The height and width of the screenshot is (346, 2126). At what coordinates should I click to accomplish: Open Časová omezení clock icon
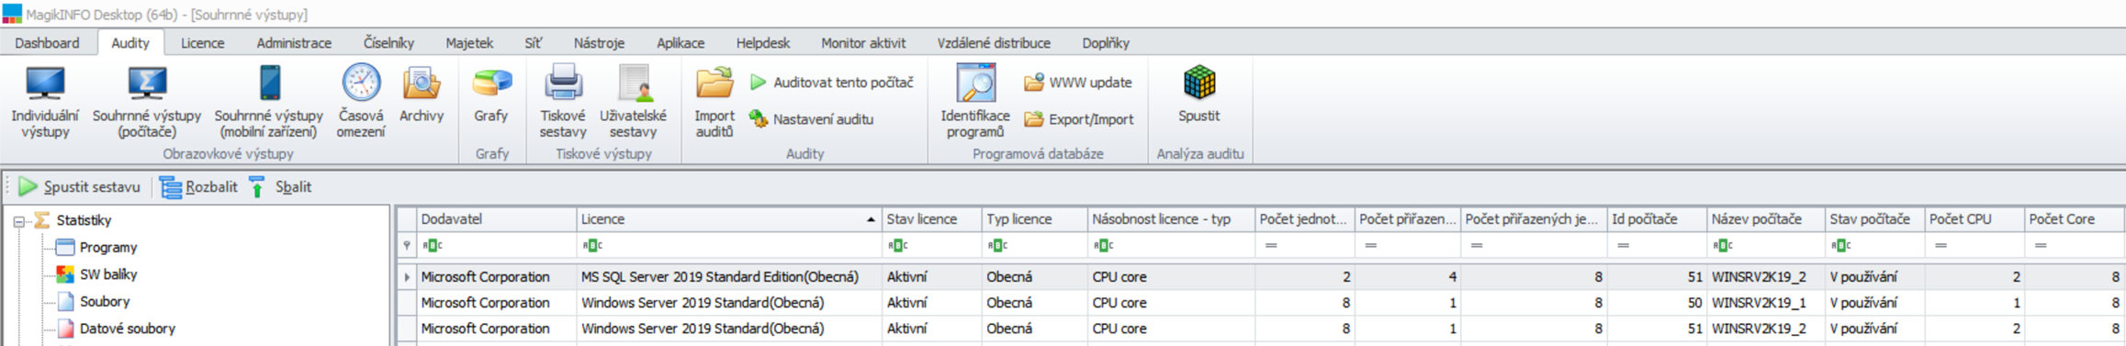coord(361,84)
